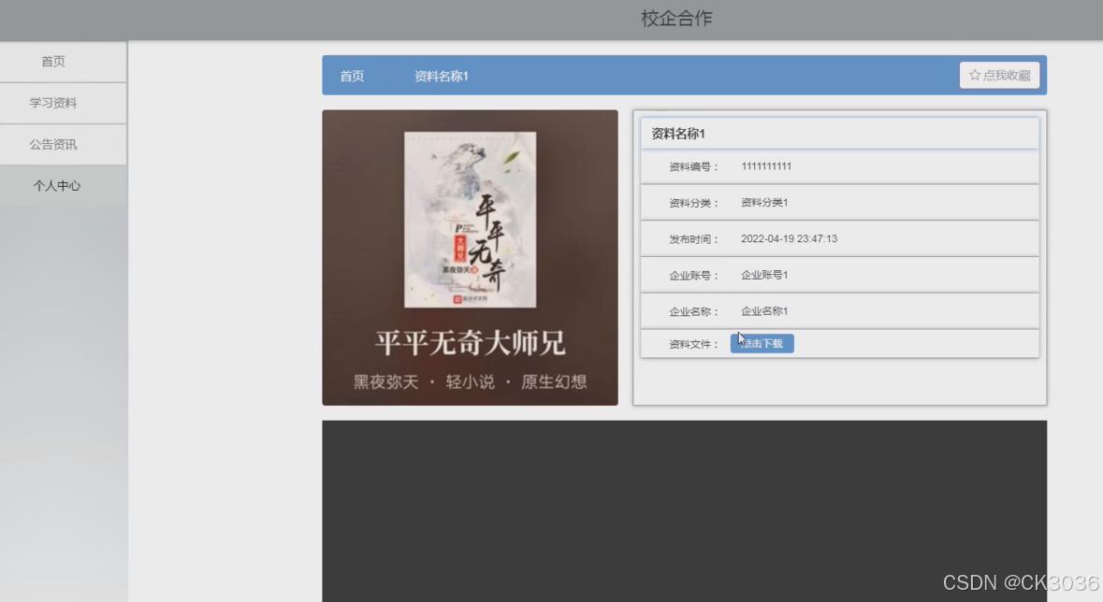Click the 资料分类 label
Image resolution: width=1103 pixels, height=602 pixels.
(x=693, y=203)
